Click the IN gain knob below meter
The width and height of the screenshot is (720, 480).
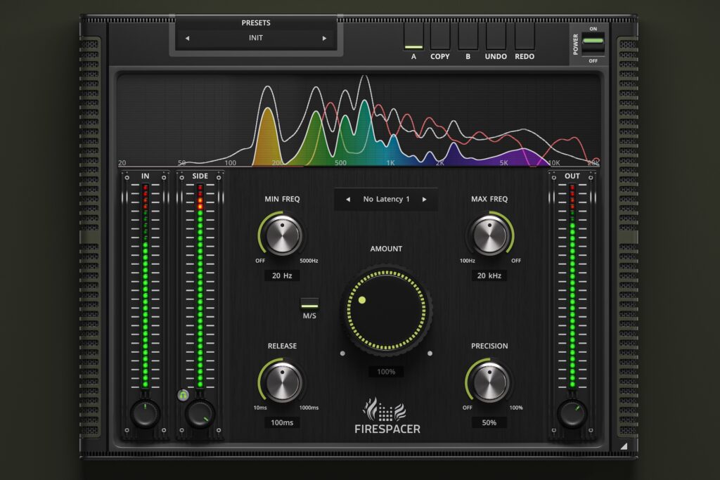point(146,414)
